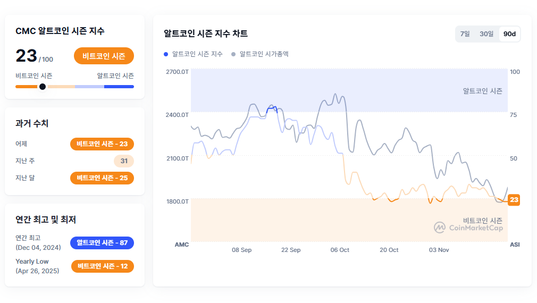
Task: Click the 어제 비트코인 시즌 - 23 badge
Action: pos(102,144)
